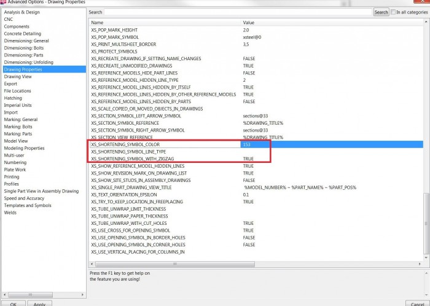Select Marking: General category

(21, 119)
